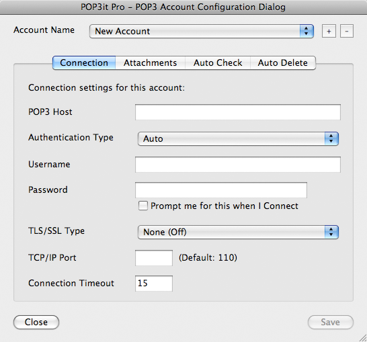Open the Account Name dropdown arrows
This screenshot has width=367, height=342.
tap(307, 31)
